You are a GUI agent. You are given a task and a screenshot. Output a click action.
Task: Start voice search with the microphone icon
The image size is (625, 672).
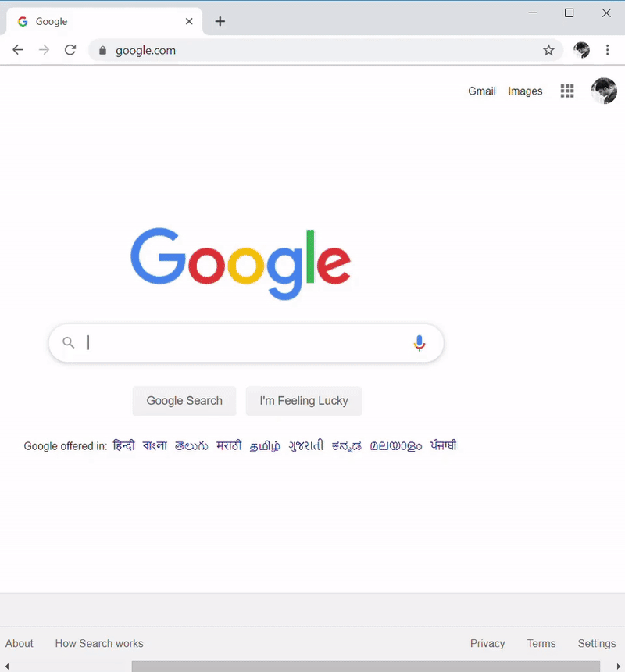[420, 343]
